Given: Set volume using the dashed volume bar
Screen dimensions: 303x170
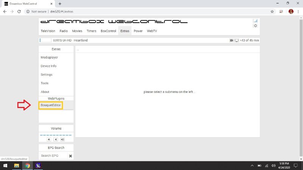Looking at the screenshot, I should (x=56, y=134).
